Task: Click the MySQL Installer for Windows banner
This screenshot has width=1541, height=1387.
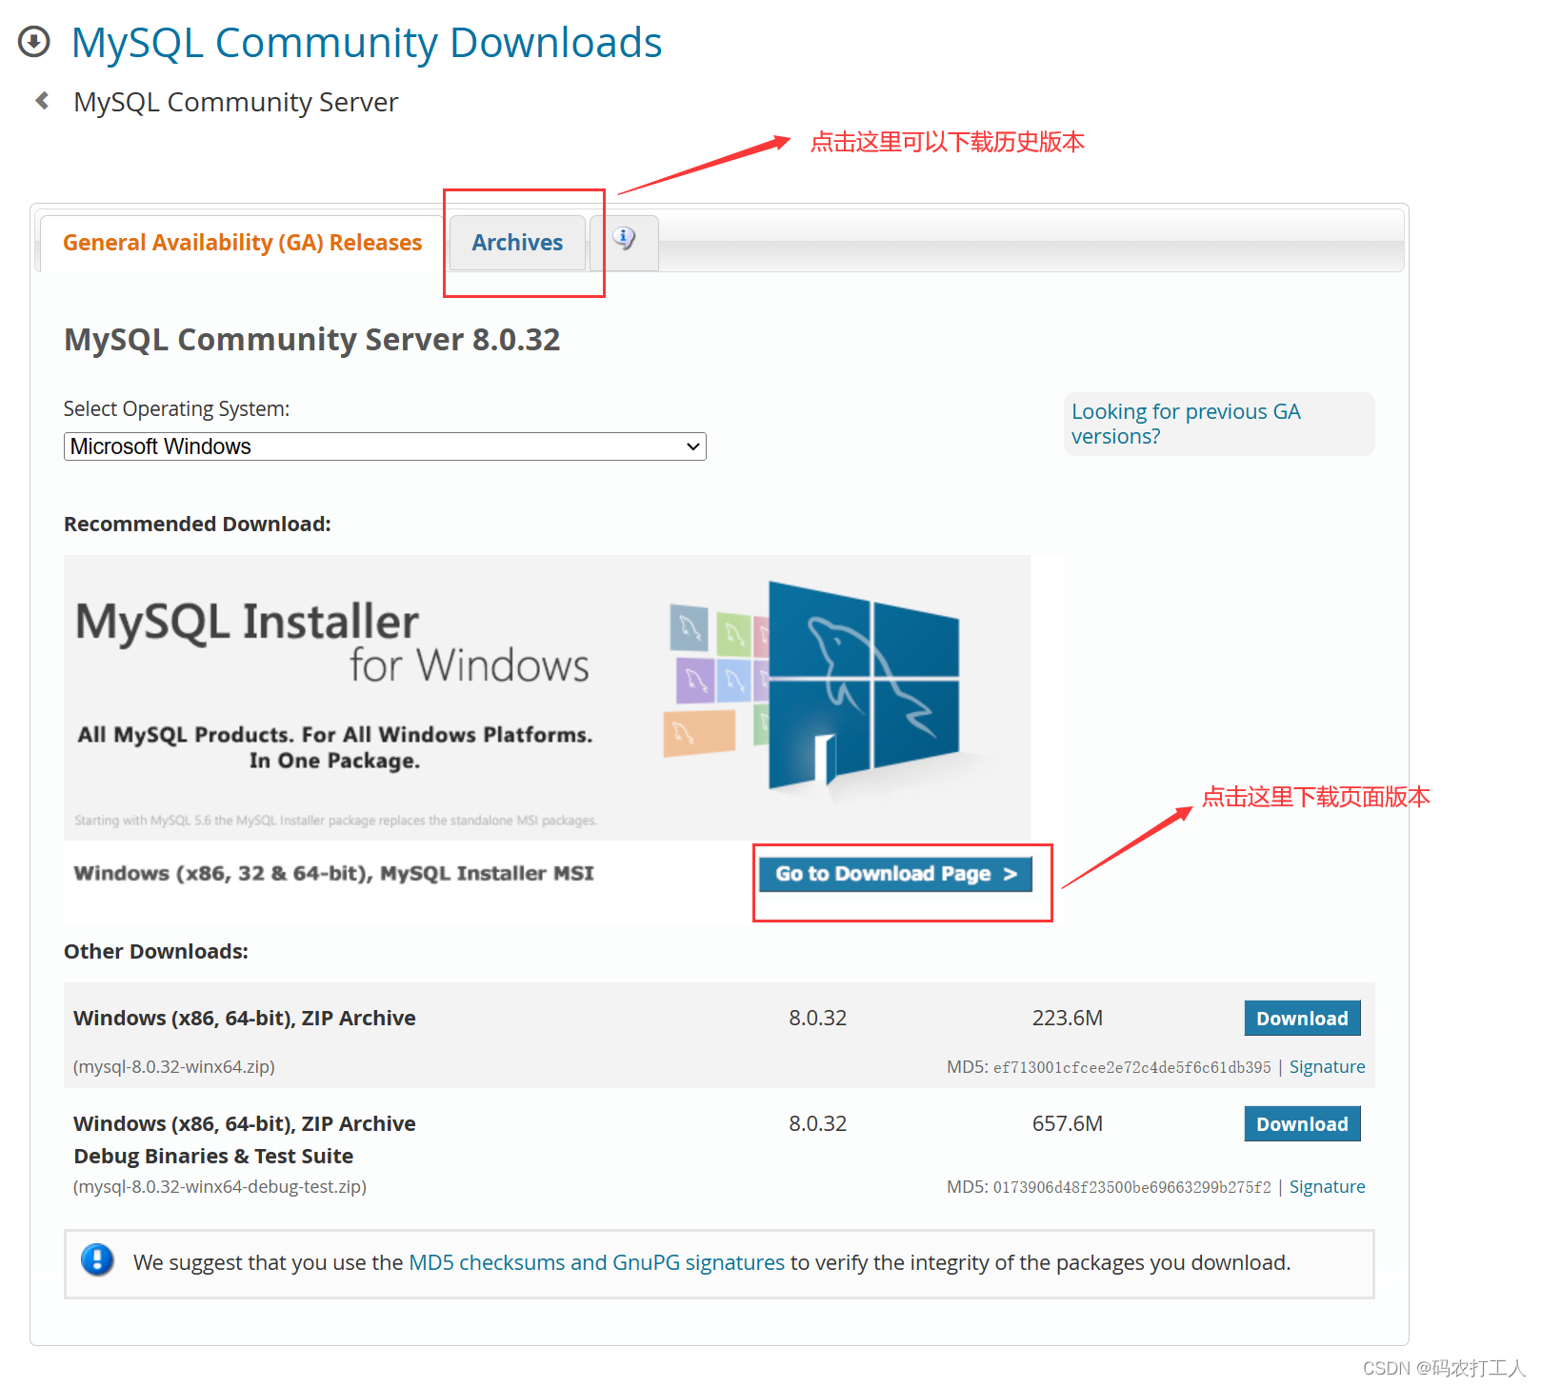Action: point(547,698)
